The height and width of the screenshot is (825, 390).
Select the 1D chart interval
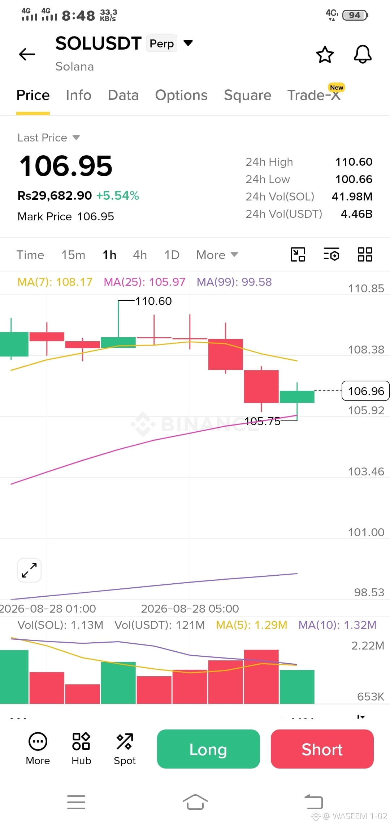[172, 255]
